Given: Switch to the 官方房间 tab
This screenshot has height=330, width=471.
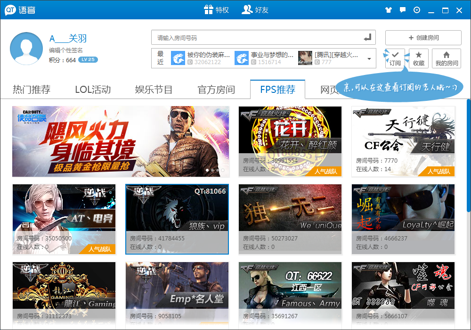Looking at the screenshot, I should point(216,89).
